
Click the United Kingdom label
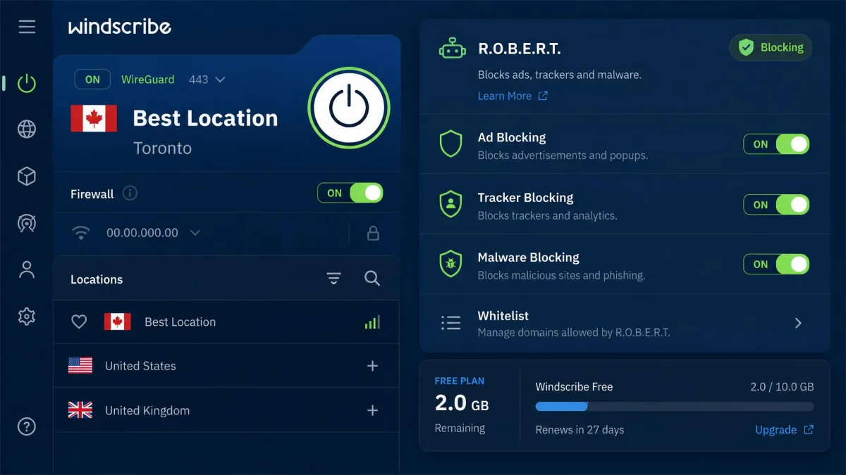(147, 410)
